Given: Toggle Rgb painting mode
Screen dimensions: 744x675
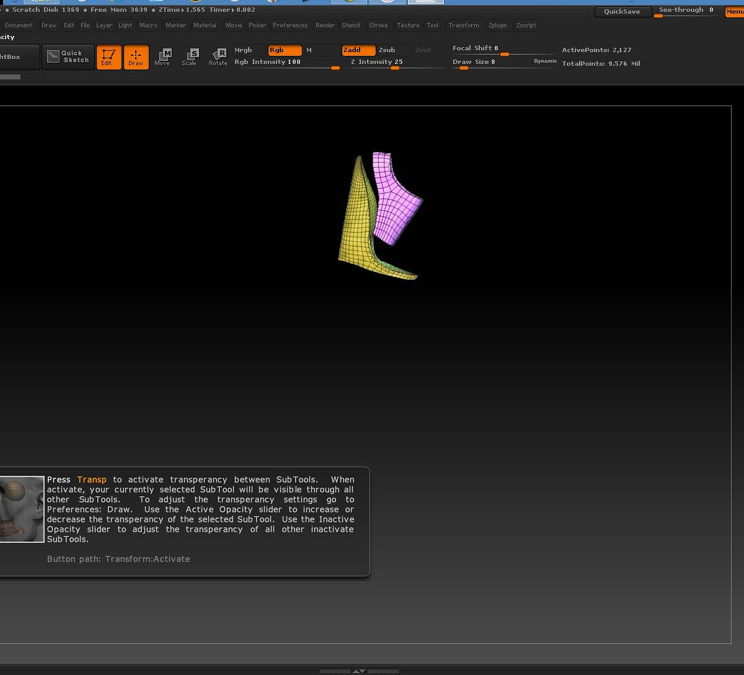Looking at the screenshot, I should (x=285, y=50).
